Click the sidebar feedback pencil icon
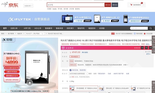 pyautogui.click(x=154, y=87)
